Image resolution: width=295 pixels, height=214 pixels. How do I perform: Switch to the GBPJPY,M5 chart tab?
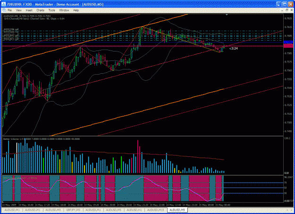(x=73, y=210)
